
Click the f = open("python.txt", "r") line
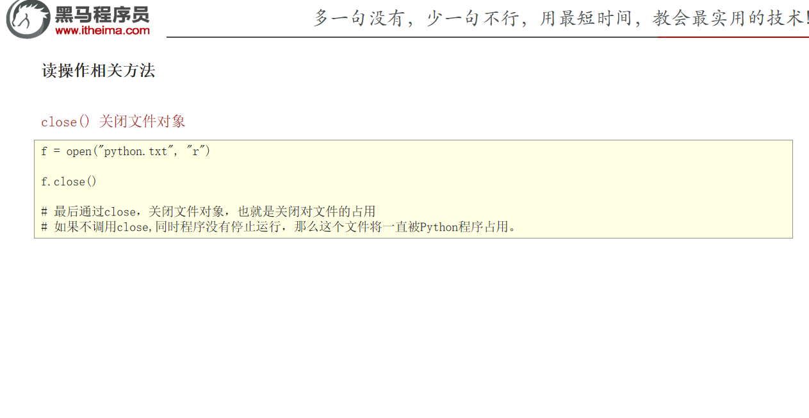tap(126, 151)
